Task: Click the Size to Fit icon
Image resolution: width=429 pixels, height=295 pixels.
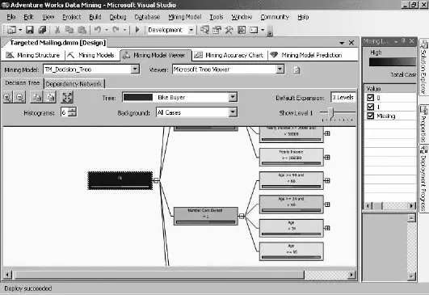Action: [x=67, y=97]
